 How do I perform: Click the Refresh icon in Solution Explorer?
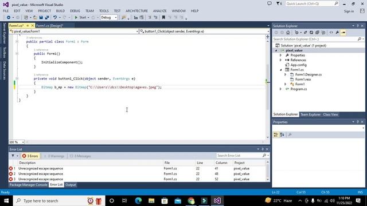click(311, 33)
